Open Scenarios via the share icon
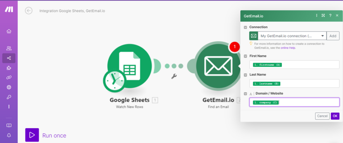This screenshot has height=143, width=343. [9, 58]
